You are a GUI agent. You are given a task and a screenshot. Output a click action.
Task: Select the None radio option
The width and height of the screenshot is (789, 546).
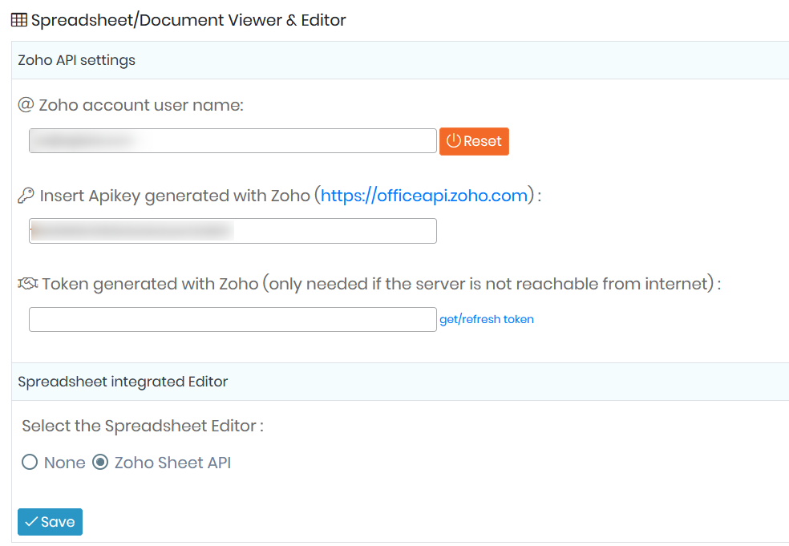(x=30, y=462)
